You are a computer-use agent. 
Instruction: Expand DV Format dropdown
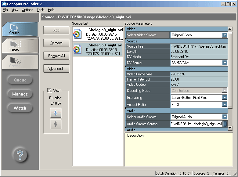point(225,63)
